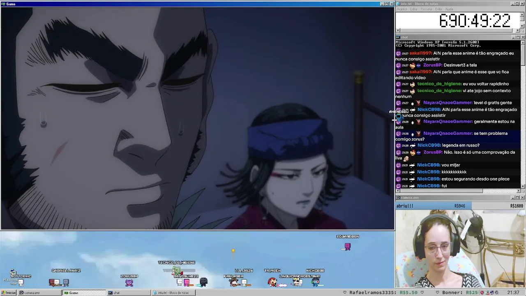Click the command prompt icon in chat title bar

tap(398, 37)
